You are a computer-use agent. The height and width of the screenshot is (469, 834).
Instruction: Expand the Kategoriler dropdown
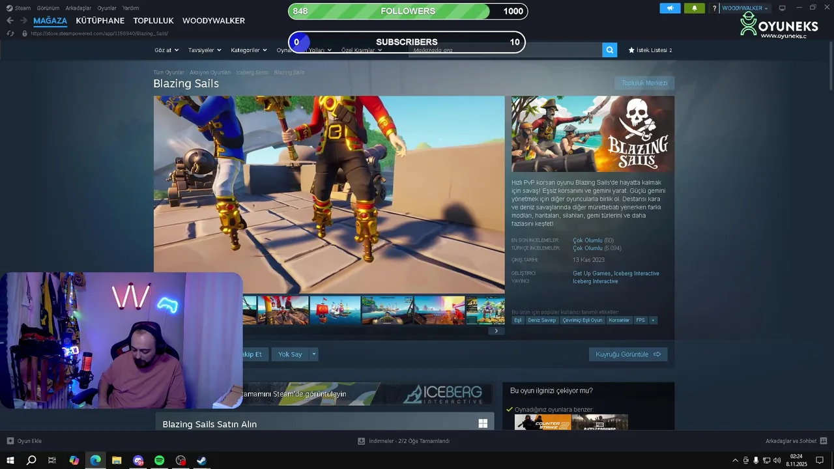click(249, 50)
